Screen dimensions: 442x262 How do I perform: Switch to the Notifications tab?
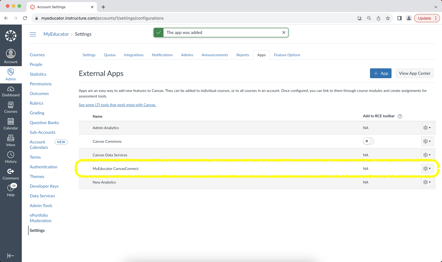point(162,55)
